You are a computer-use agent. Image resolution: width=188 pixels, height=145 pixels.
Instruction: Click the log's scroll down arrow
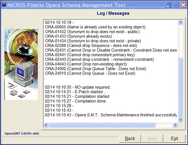point(180,120)
